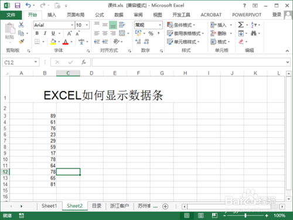Toggle Bold formatting

[37, 33]
